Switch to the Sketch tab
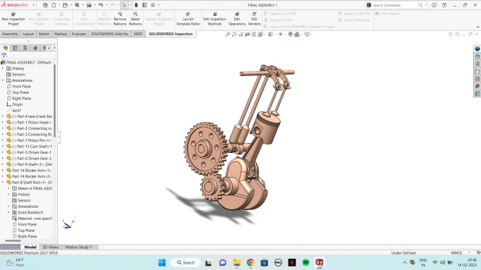Viewport: 481px width, 270px height. click(44, 34)
